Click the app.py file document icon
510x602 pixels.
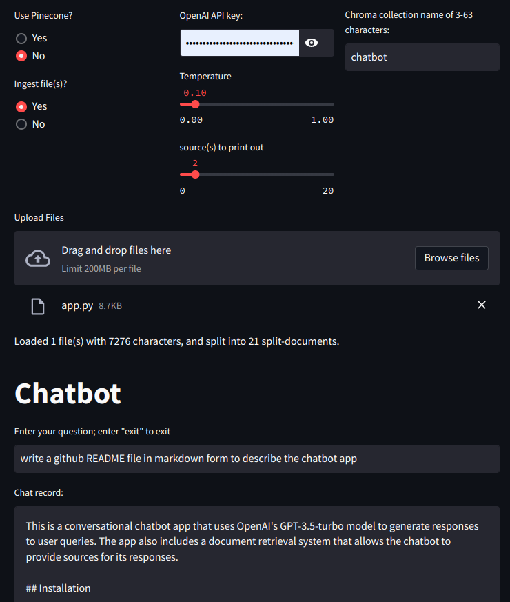coord(38,306)
